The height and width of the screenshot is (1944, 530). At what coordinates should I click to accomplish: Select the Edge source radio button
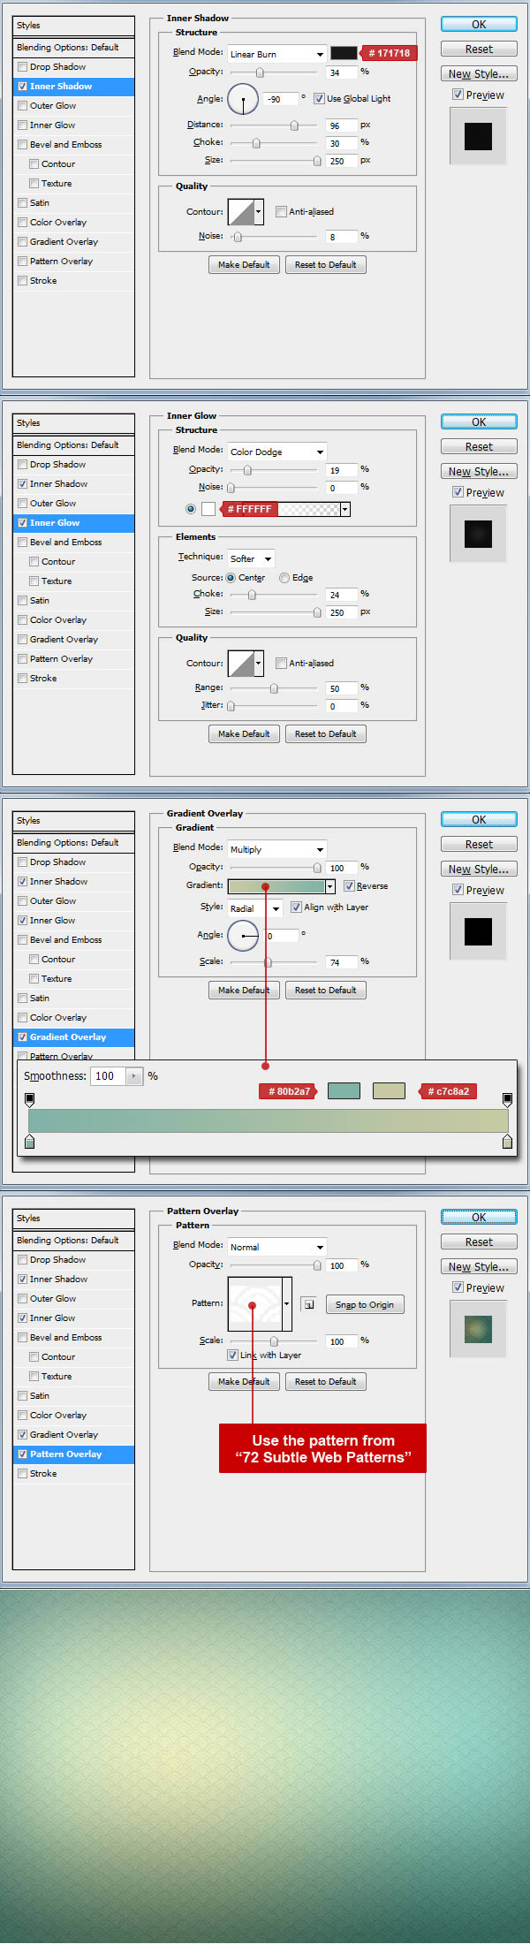pos(284,578)
